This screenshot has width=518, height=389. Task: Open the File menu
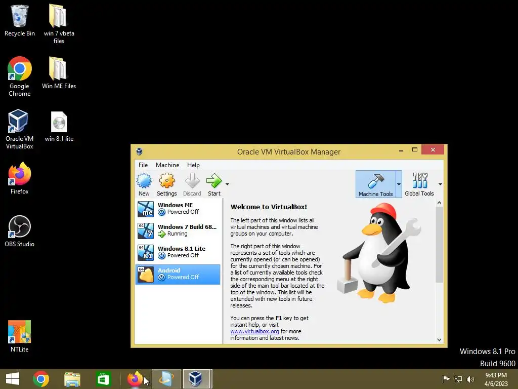tap(143, 165)
